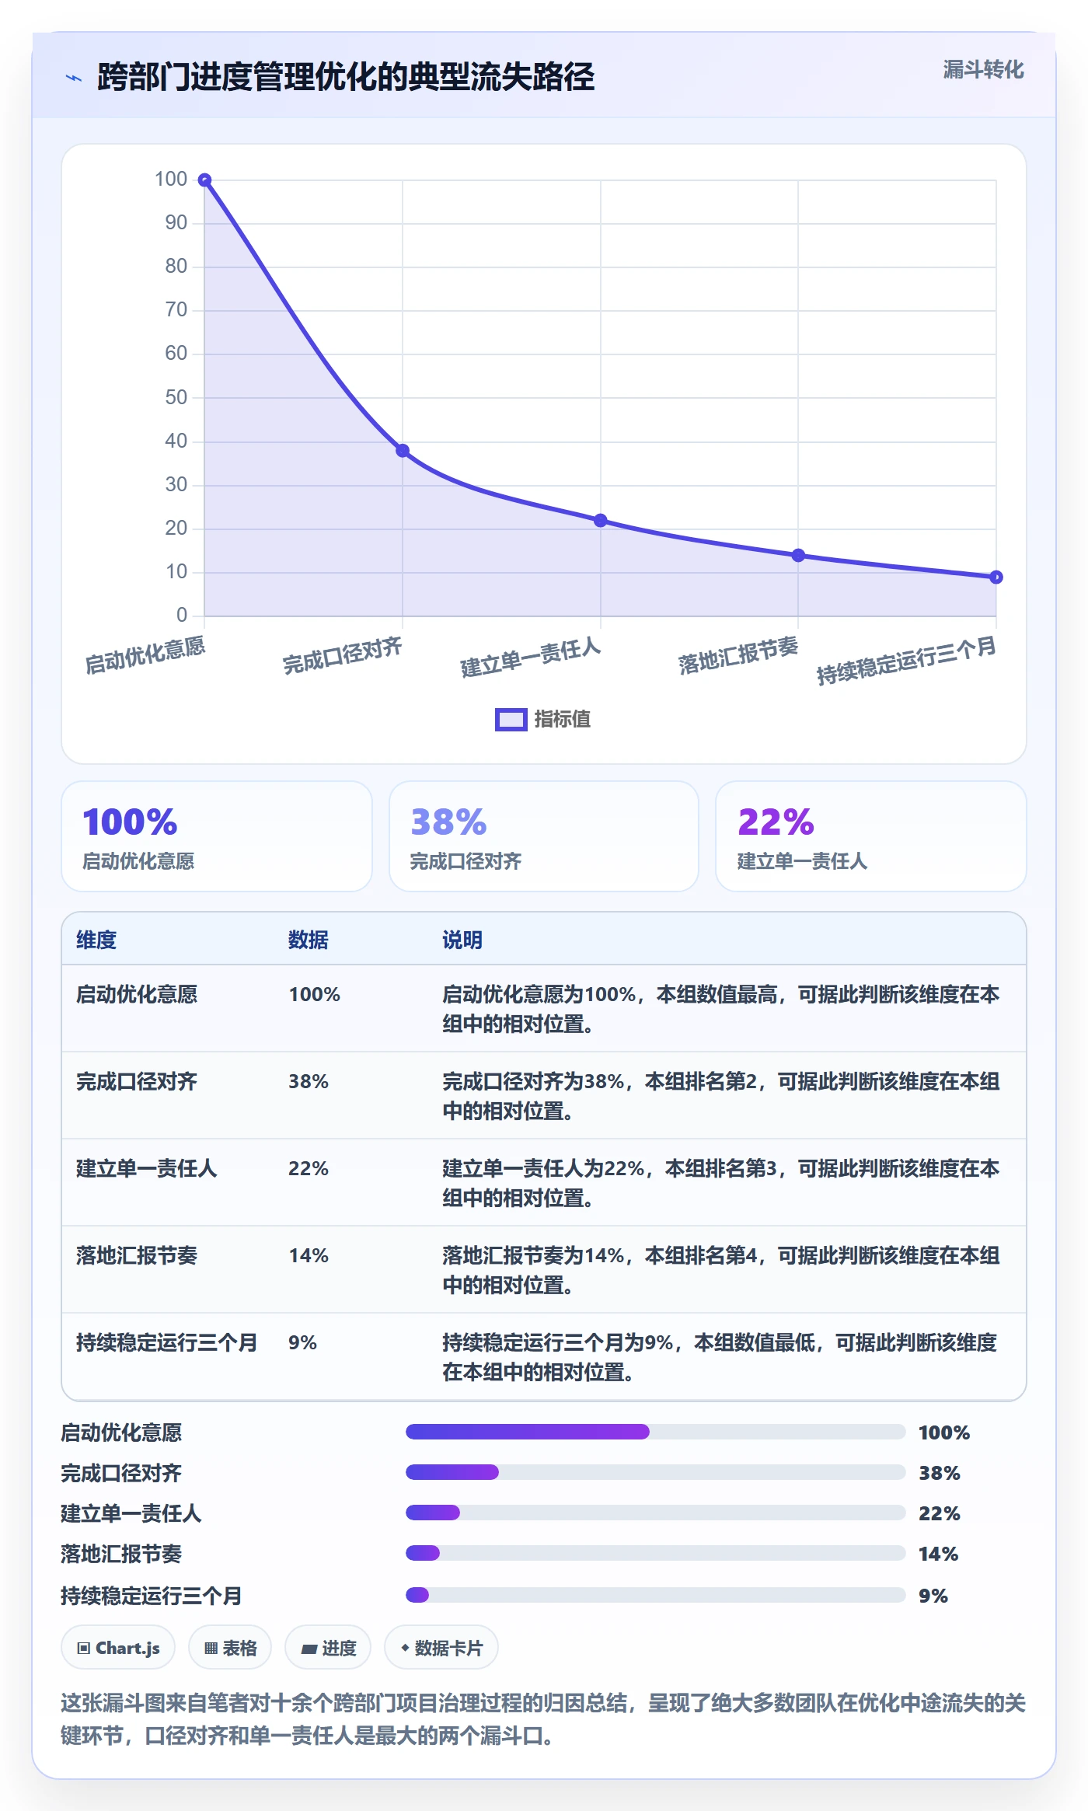Select the 完成口径对齐 data point on the line
1088x1811 pixels.
click(x=403, y=451)
